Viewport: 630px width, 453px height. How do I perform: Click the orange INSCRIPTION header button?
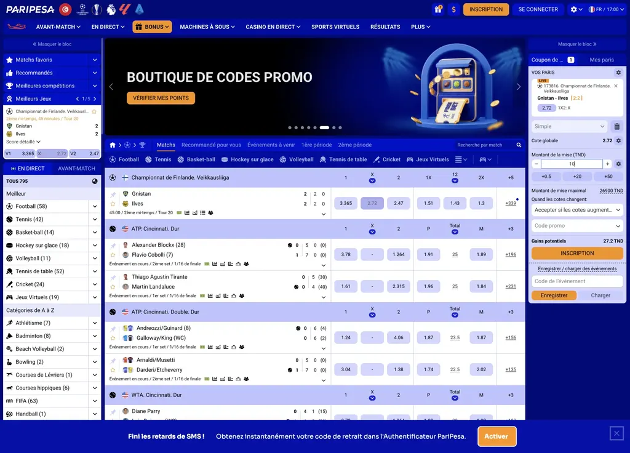pos(486,9)
